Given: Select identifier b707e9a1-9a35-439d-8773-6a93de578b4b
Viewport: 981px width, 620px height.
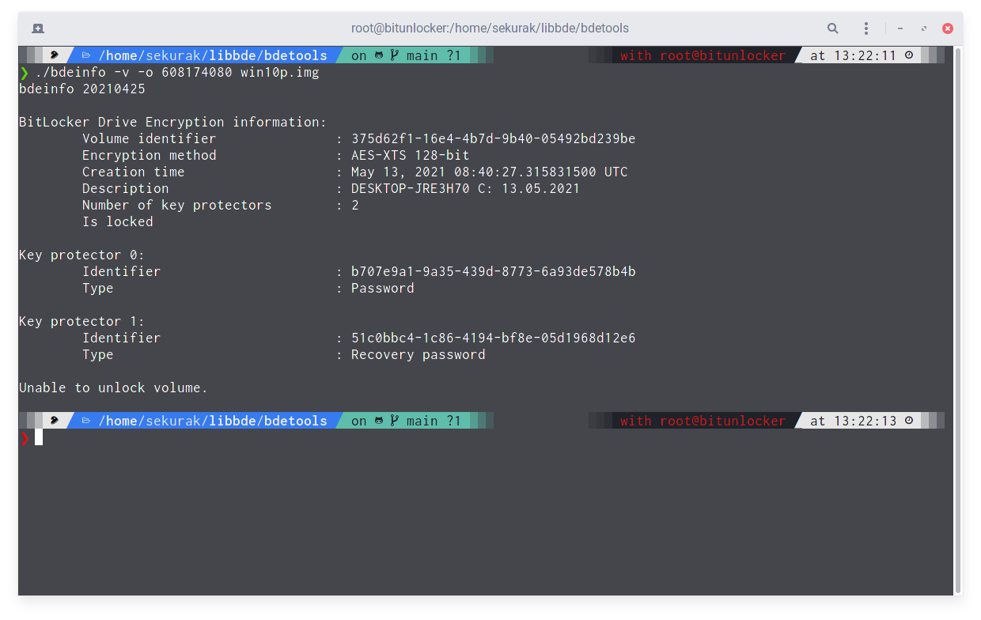Looking at the screenshot, I should point(494,271).
